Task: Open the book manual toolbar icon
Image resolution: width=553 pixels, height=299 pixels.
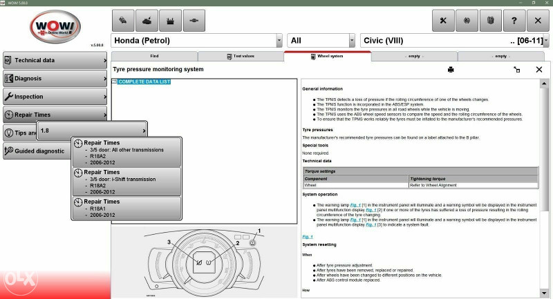Action: coord(491,21)
